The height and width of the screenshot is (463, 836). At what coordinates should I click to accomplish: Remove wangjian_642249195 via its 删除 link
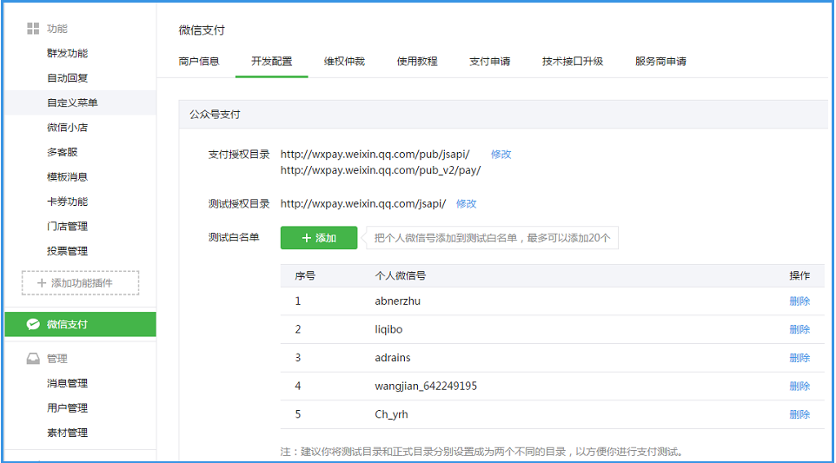tap(800, 386)
